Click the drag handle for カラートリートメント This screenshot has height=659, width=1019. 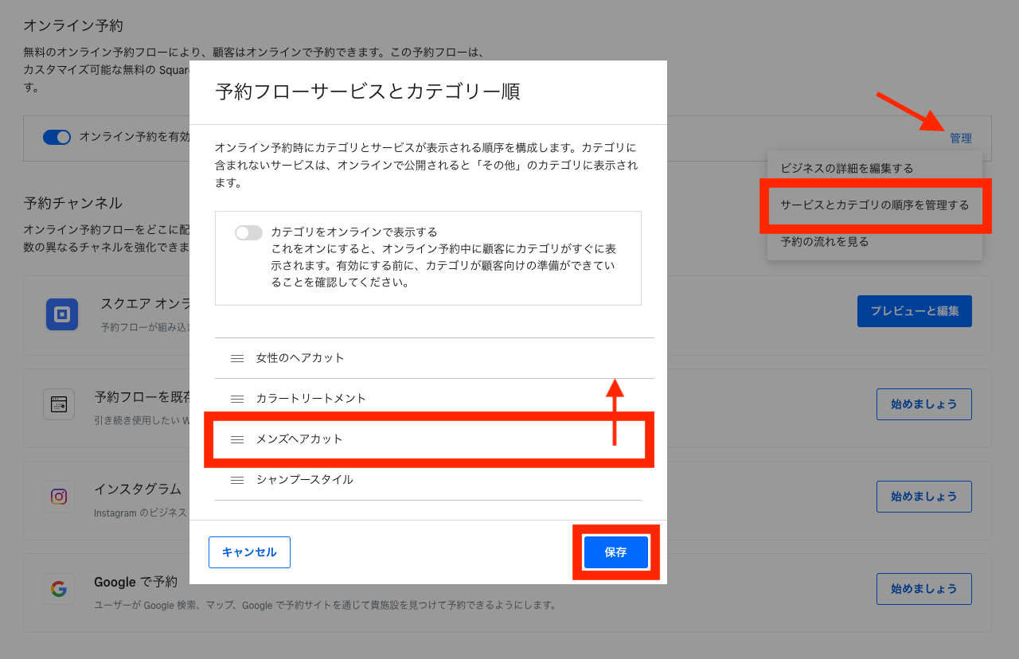click(236, 399)
